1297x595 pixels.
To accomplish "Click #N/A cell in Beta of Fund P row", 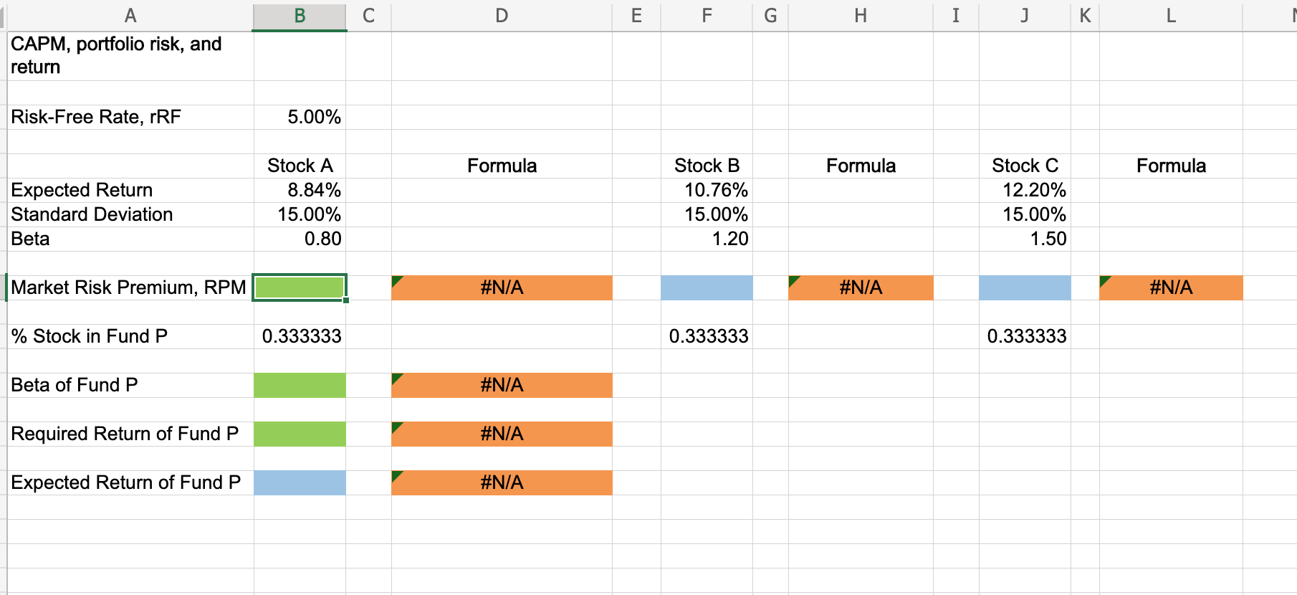I will pyautogui.click(x=502, y=385).
